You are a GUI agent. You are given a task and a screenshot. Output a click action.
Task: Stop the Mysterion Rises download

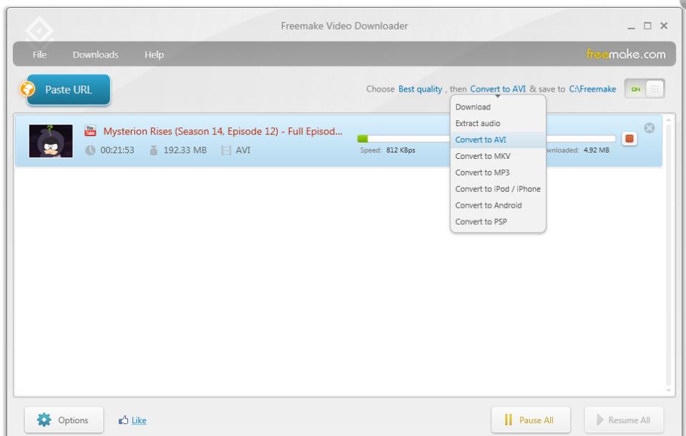click(629, 139)
